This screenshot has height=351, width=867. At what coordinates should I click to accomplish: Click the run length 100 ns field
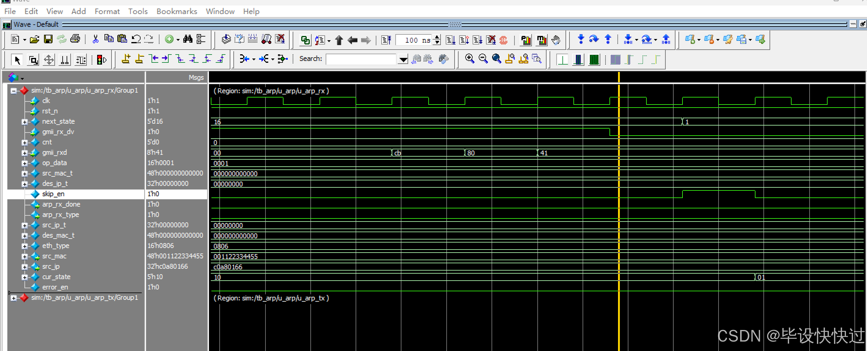(x=414, y=40)
